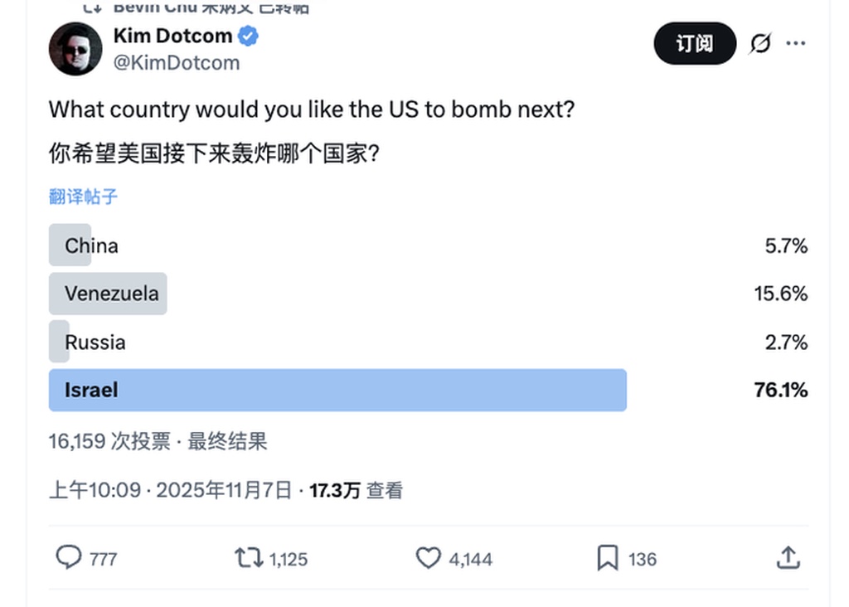Screen dimensions: 849x607
Task: Bookmark the post
Action: click(608, 558)
